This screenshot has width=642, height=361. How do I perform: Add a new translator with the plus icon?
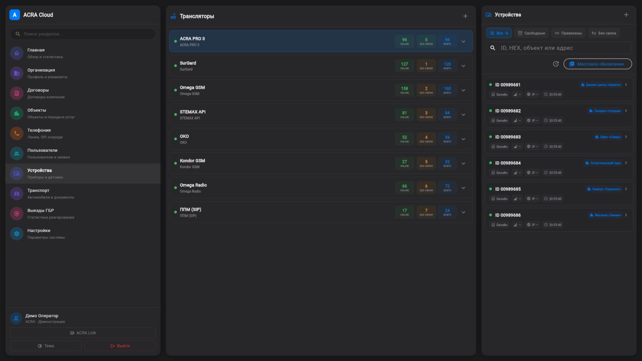465,16
